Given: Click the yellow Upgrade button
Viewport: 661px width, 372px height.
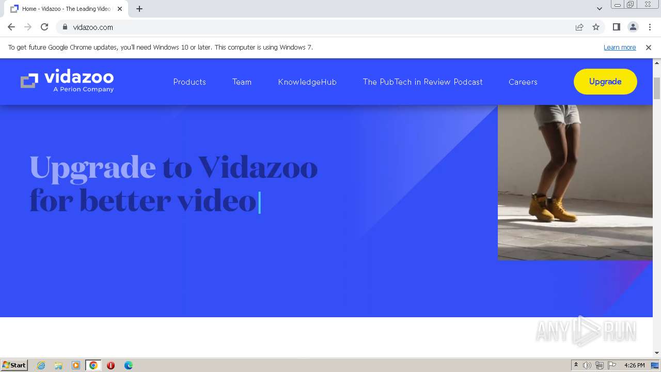Looking at the screenshot, I should point(605,82).
